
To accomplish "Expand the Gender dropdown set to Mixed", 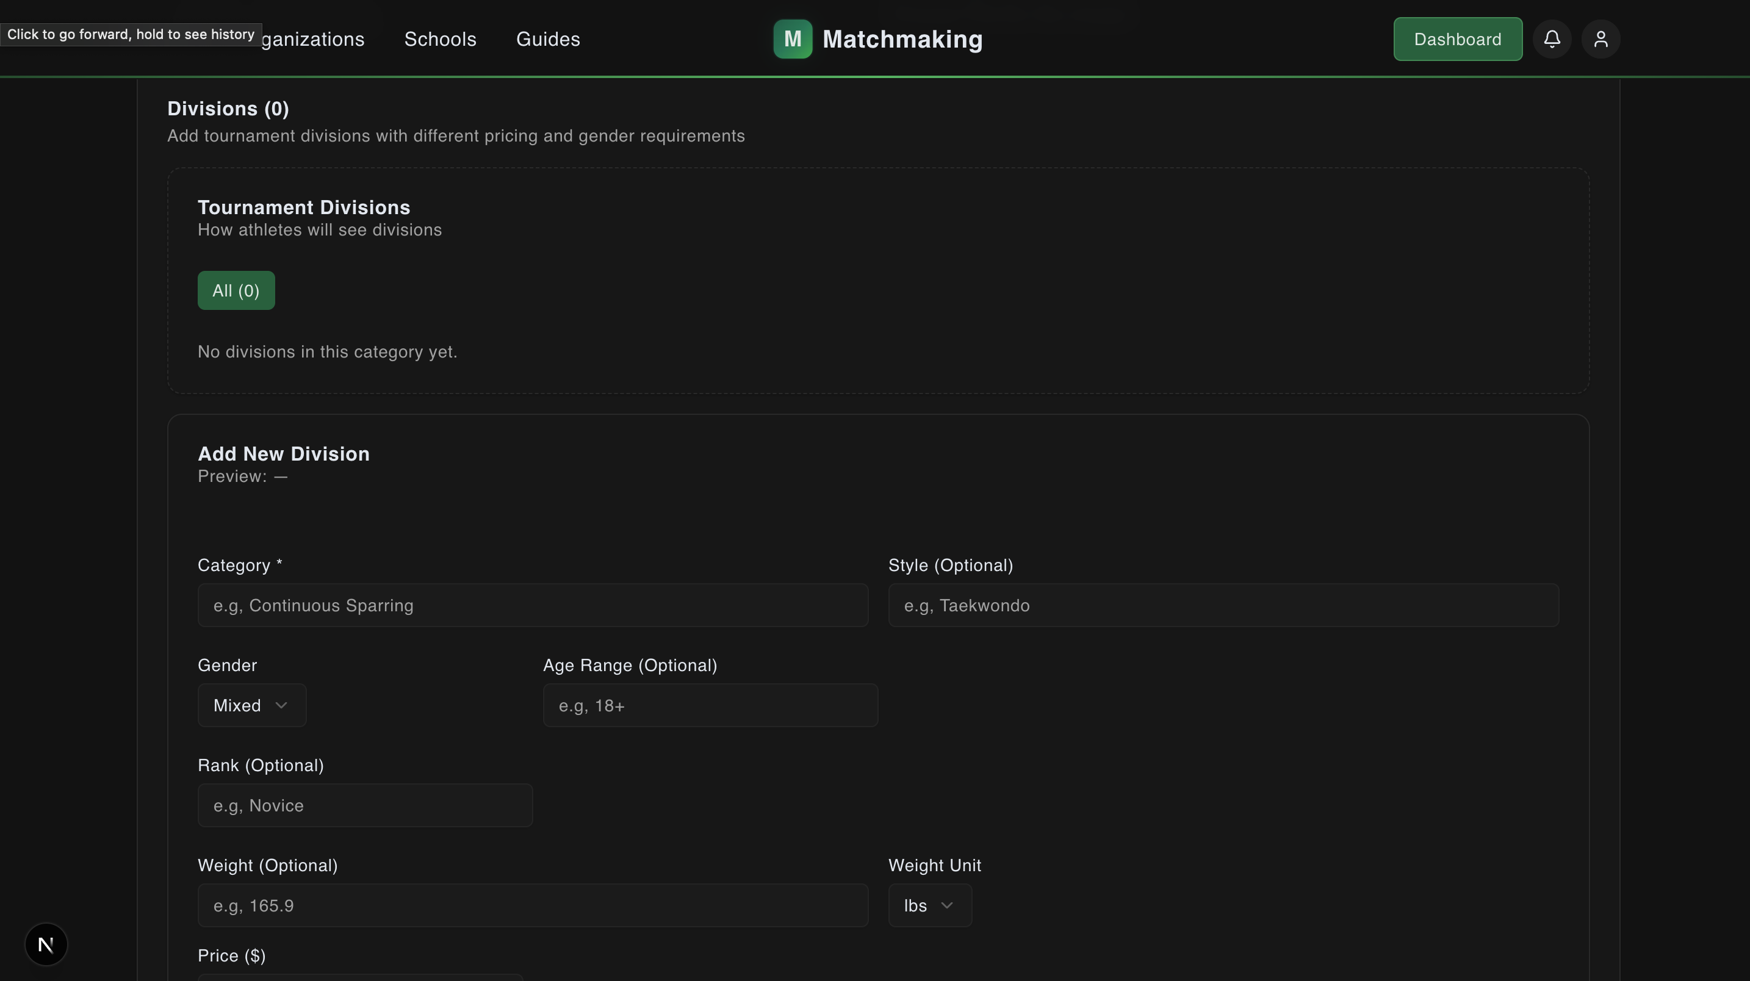I will [252, 705].
